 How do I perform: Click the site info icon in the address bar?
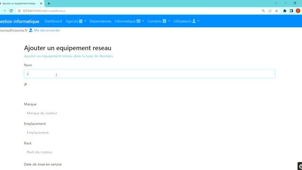(x=19, y=11)
